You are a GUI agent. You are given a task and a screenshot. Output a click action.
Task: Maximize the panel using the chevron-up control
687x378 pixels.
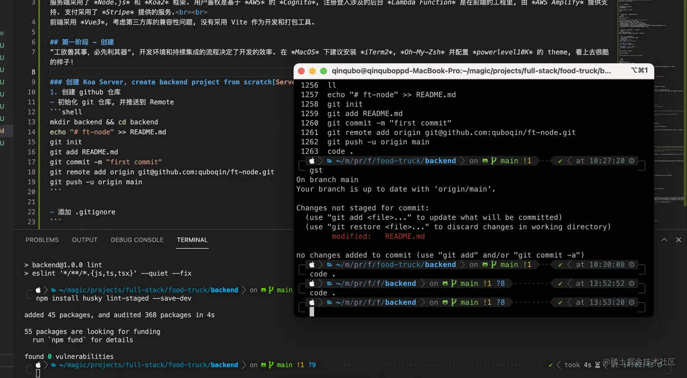(x=664, y=239)
